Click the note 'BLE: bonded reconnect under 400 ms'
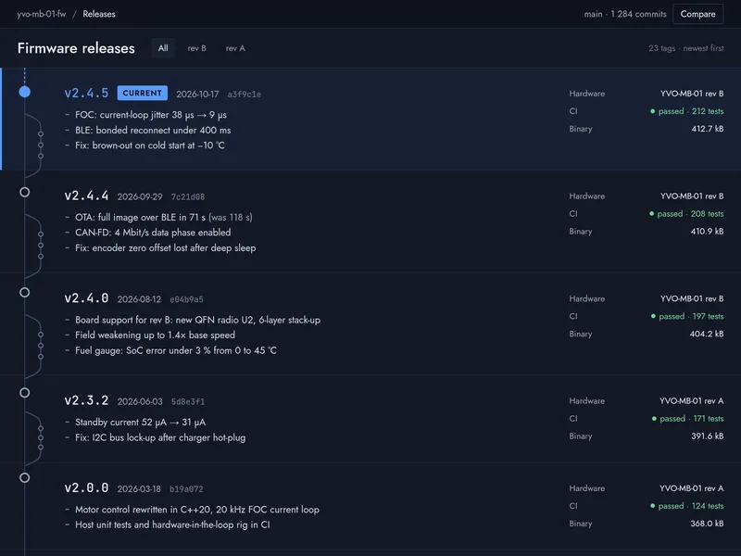This screenshot has height=556, width=741. [153, 130]
